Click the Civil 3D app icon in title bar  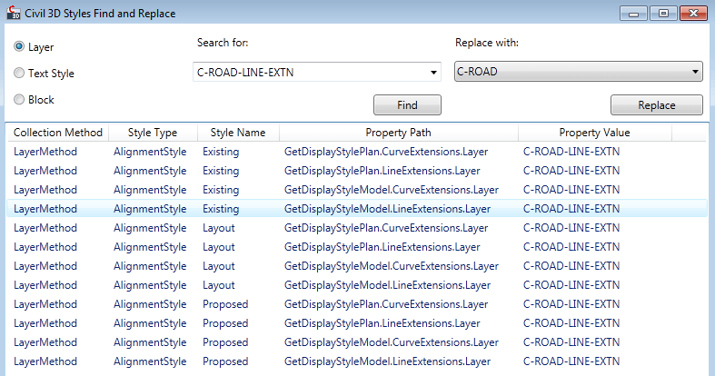tap(12, 14)
